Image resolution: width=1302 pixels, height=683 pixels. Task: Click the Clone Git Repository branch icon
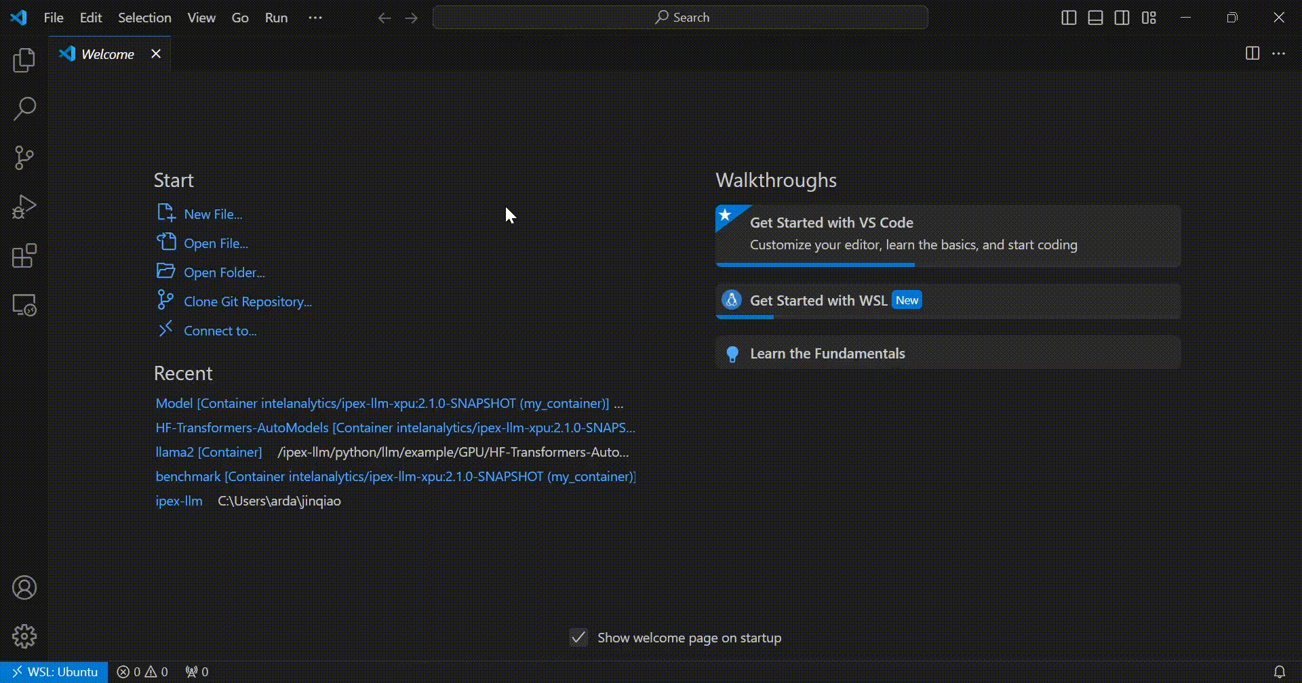[165, 299]
